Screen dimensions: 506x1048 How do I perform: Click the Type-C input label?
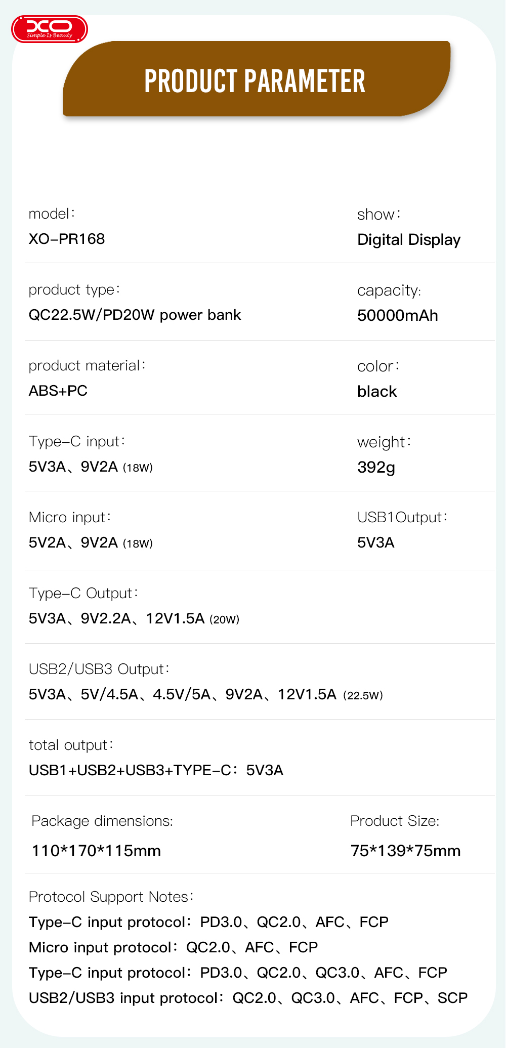(x=77, y=441)
